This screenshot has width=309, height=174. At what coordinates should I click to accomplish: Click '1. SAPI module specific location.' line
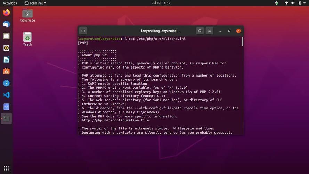click(x=113, y=84)
